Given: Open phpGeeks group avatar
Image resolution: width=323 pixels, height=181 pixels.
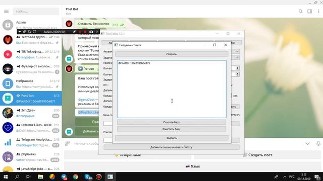Looking at the screenshot, I should point(8,157).
